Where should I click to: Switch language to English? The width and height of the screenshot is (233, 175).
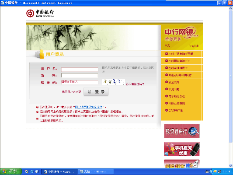pyautogui.click(x=194, y=46)
